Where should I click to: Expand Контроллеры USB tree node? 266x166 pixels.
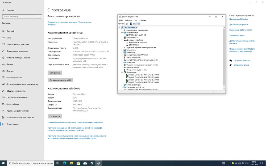coord(122,57)
